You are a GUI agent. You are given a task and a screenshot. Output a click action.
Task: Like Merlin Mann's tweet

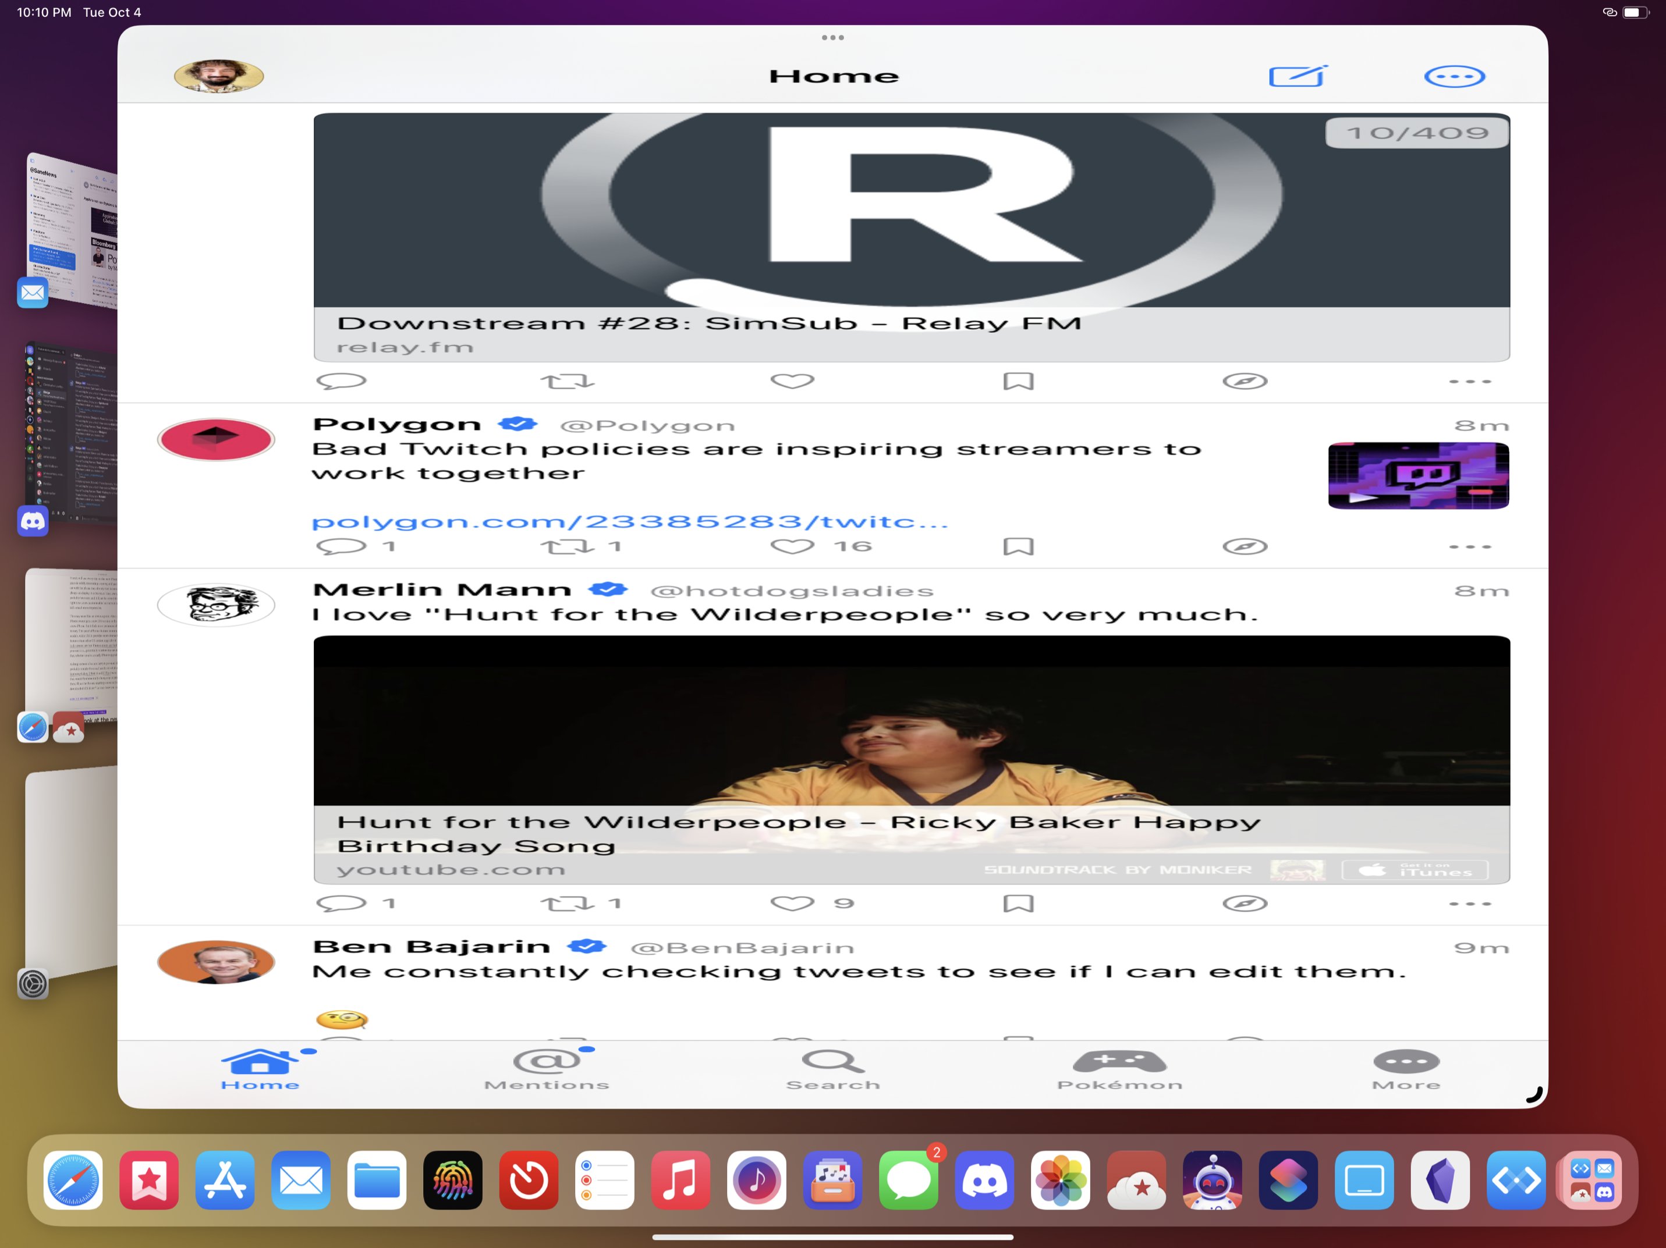pyautogui.click(x=792, y=903)
